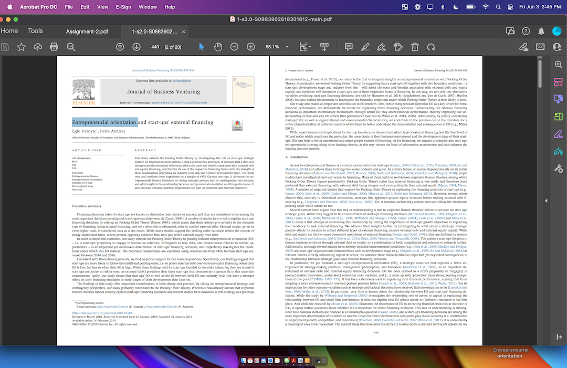Open the fit page options icon
Image resolution: width=567 pixels, height=368 pixels.
(303, 47)
